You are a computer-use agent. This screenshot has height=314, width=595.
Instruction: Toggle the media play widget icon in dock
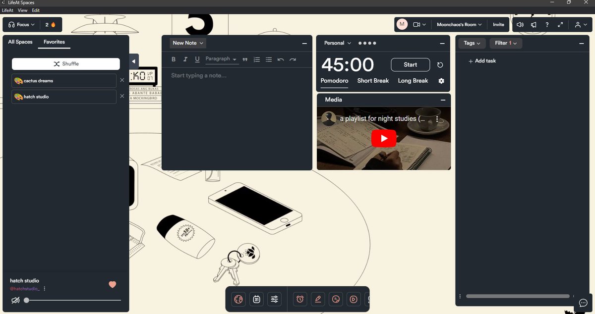tap(353, 299)
